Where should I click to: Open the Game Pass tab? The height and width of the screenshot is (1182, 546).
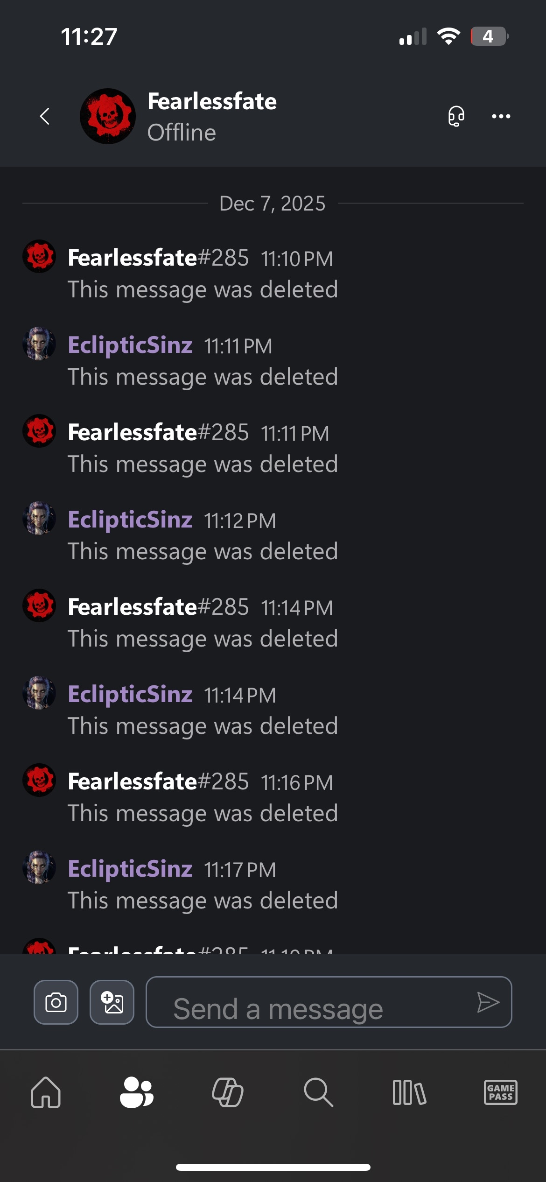500,1092
